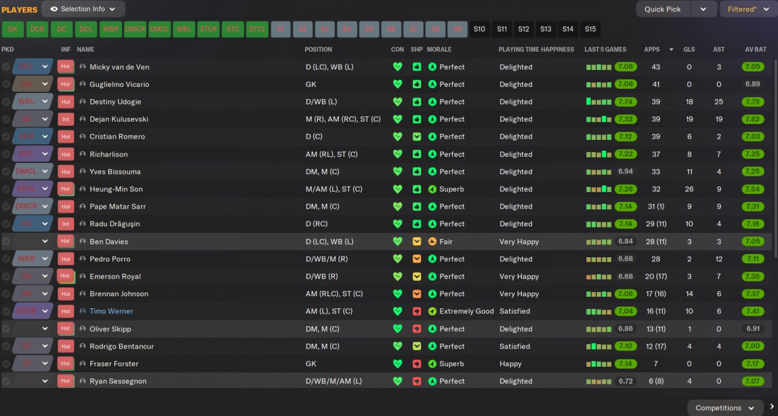The width and height of the screenshot is (778, 416).
Task: Open the empty position dropdown for Ben Davies
Action: click(x=45, y=241)
